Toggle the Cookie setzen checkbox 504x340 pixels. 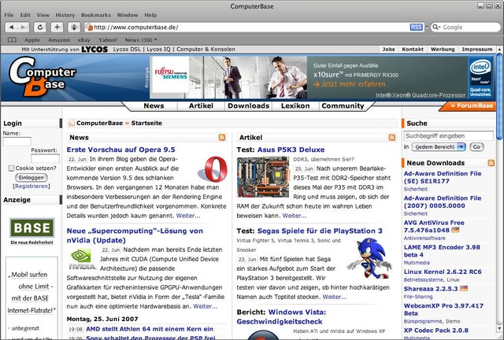(11, 168)
